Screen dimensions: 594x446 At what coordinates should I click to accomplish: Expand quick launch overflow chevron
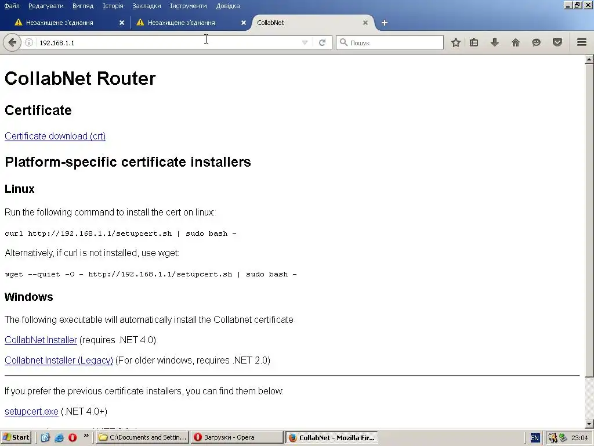coord(86,436)
